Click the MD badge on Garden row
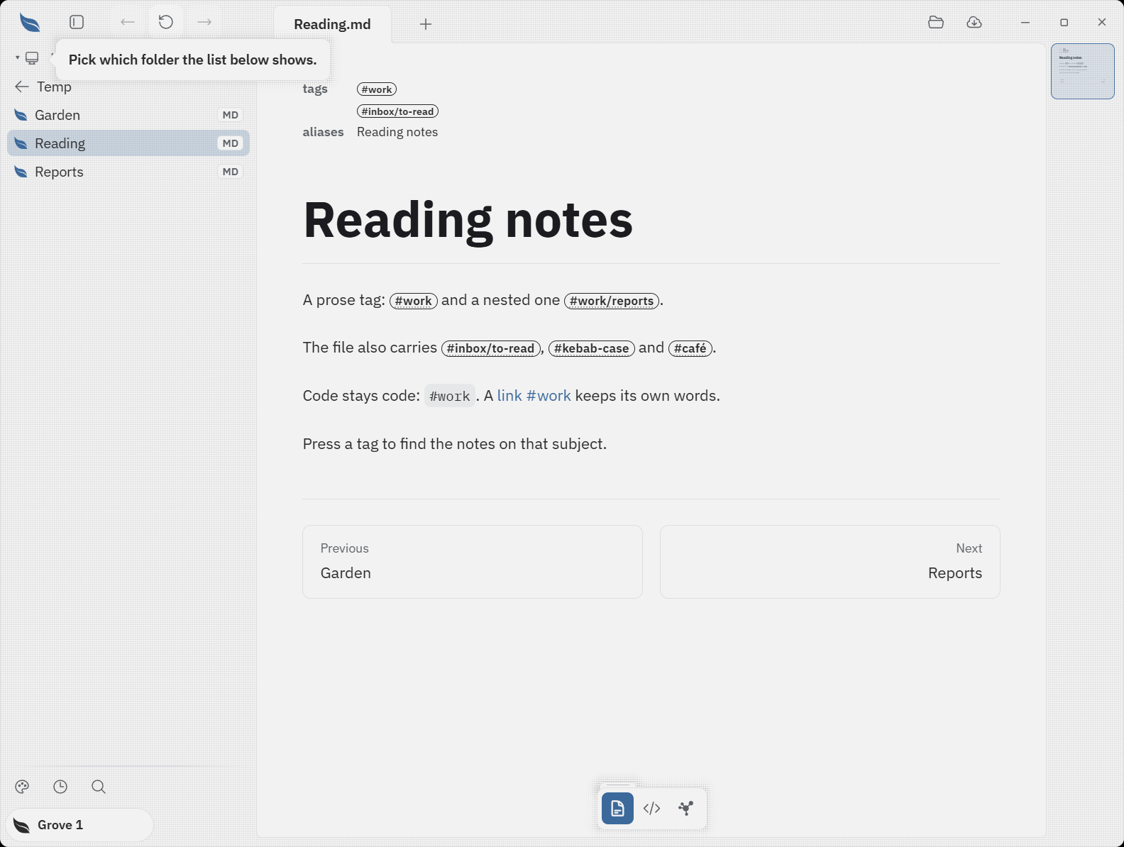The image size is (1124, 847). coord(231,115)
